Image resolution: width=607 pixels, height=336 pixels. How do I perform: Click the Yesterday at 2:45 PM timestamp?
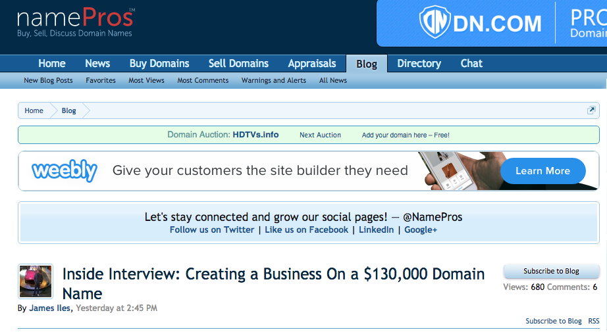(117, 308)
